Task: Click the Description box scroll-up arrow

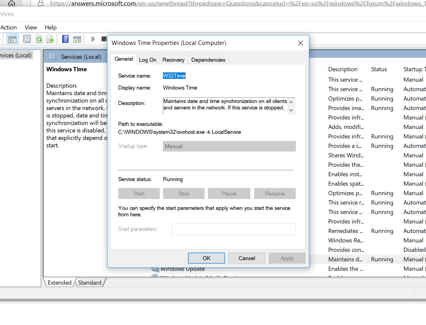Action: pos(291,102)
